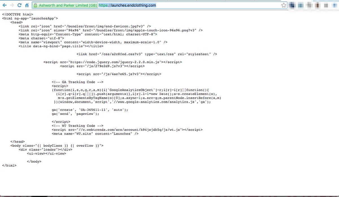Click the closing </head> tag
This screenshot has height=197, width=339.
pyautogui.click(x=18, y=142)
